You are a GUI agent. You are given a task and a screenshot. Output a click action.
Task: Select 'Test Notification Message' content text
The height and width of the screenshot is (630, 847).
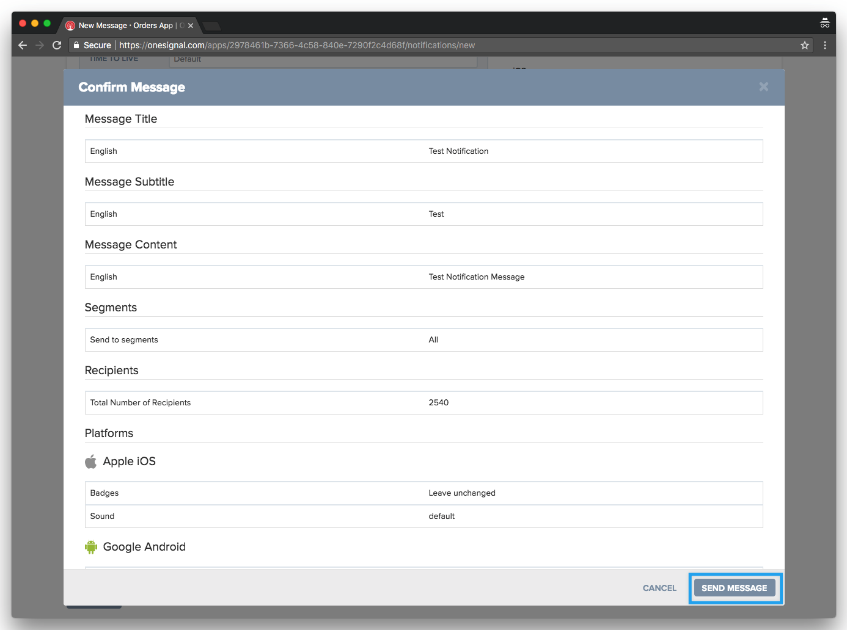click(477, 277)
